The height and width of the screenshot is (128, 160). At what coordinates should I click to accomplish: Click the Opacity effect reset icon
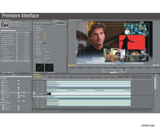54,27
